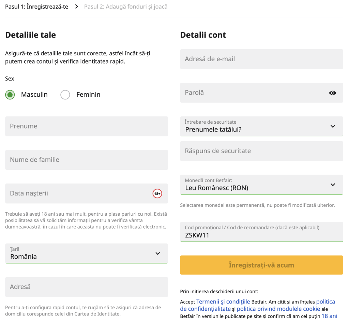Open the Întrebare de securitate dropdown
Screen dimensions: 349x325
261,126
